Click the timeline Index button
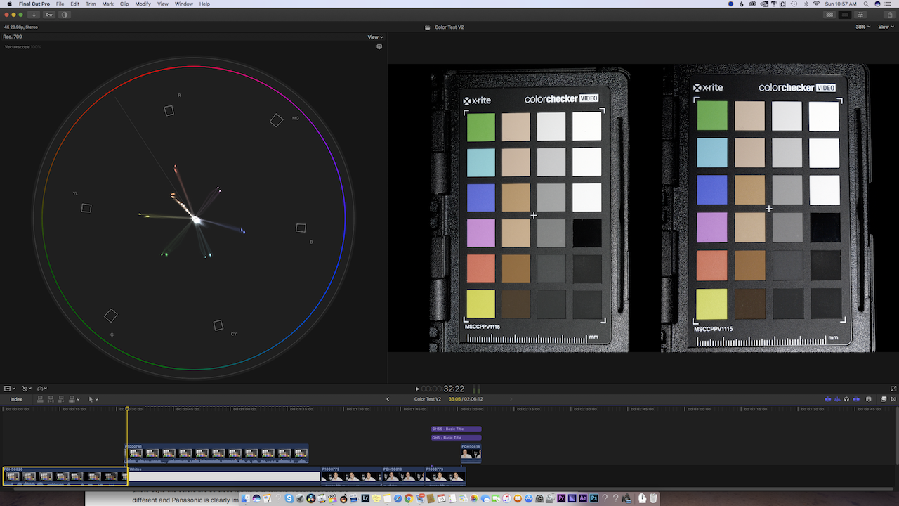Screen dimensions: 899x506 [16, 399]
